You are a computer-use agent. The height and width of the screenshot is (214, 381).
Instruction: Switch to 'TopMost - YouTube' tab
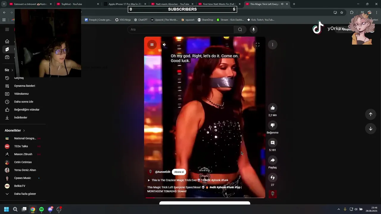(77, 4)
